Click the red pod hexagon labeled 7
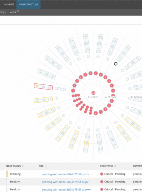 [77, 81]
